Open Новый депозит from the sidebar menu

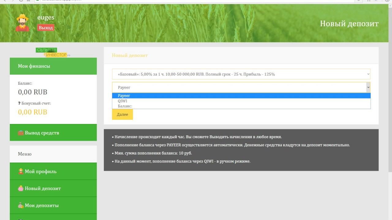(53, 189)
